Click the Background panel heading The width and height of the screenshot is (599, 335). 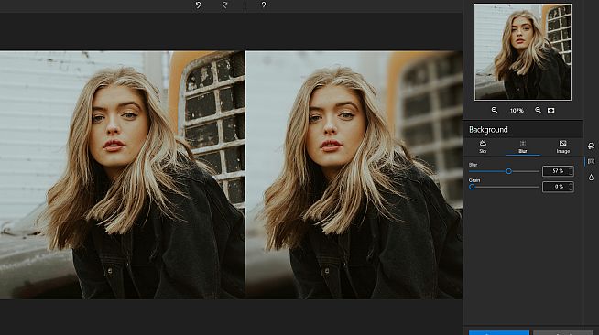pyautogui.click(x=488, y=130)
